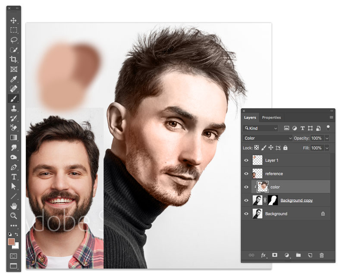The image size is (345, 273).
Task: Hide the reference layer
Action: (246, 173)
